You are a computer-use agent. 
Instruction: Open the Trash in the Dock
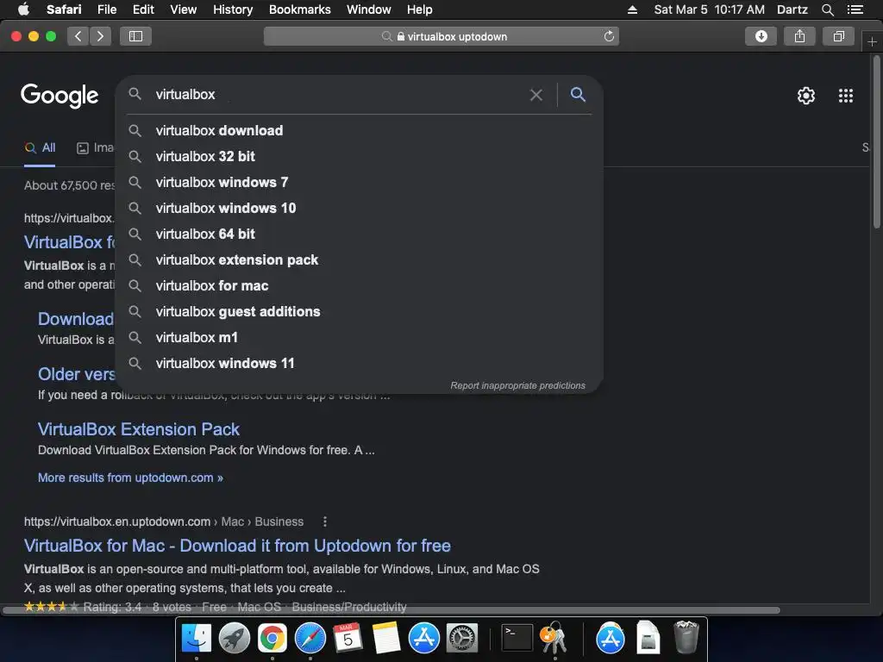[x=686, y=637]
